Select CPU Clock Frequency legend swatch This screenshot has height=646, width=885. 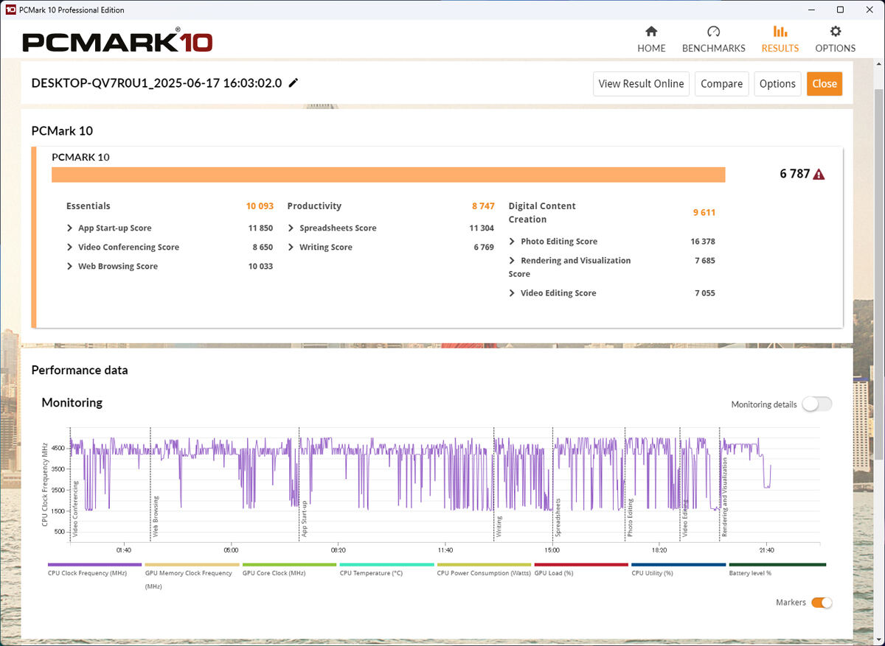pos(94,565)
